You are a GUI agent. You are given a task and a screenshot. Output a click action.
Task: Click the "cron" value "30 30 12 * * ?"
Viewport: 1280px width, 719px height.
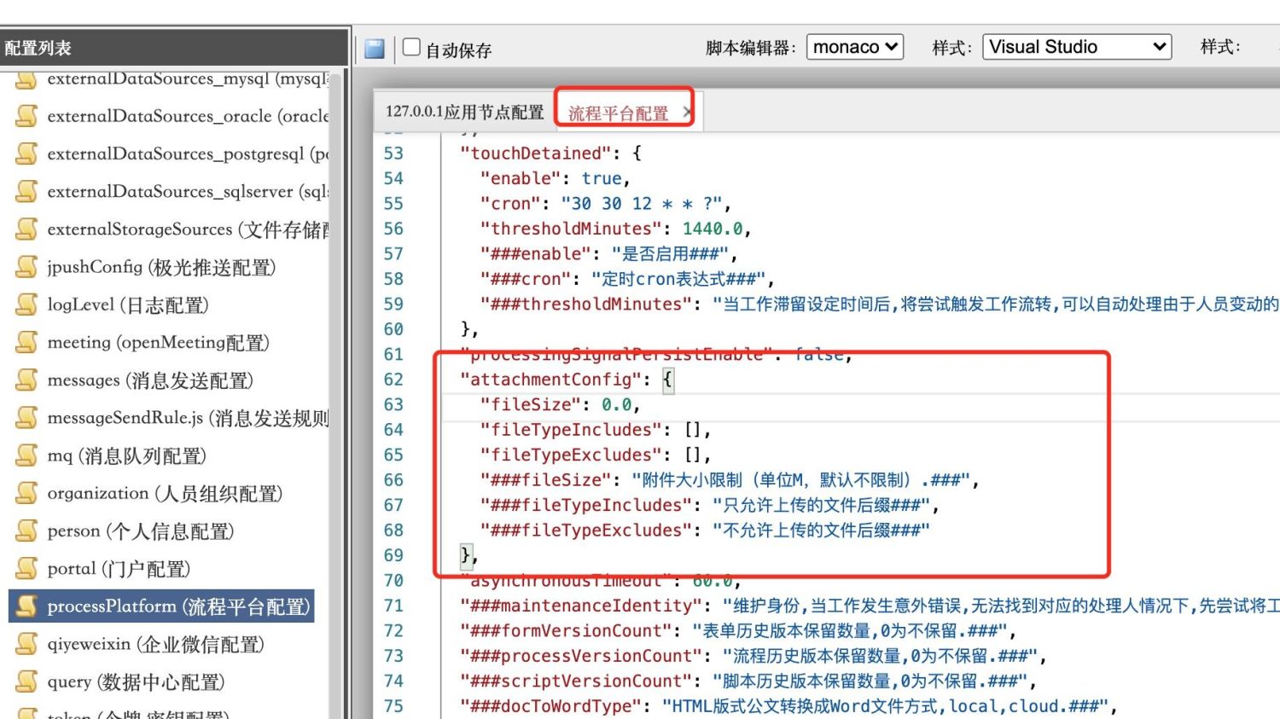[641, 204]
